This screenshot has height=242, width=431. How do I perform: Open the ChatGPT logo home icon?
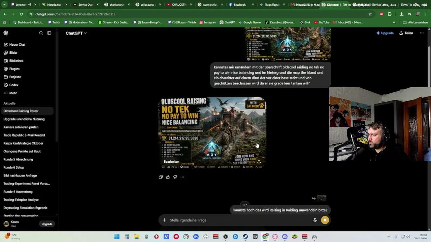[6, 33]
